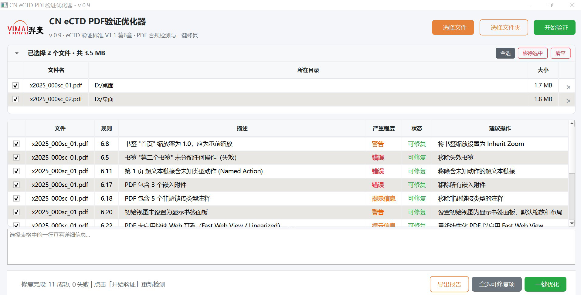Click 警告 severity in rule 6.8 row

coord(378,144)
